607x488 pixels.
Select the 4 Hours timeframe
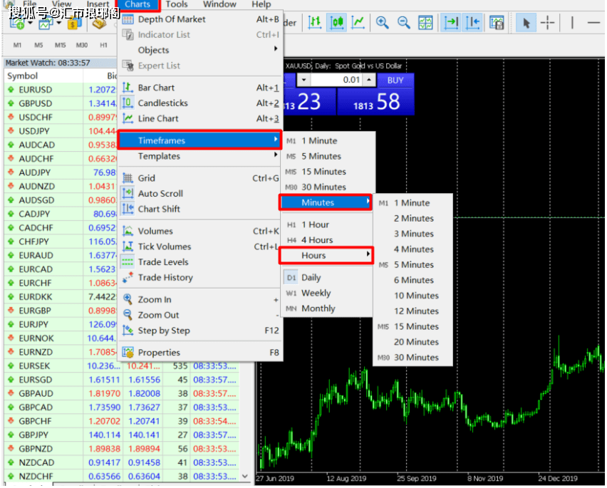pyautogui.click(x=327, y=240)
